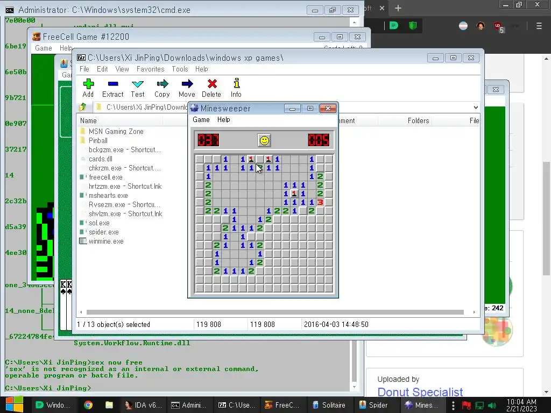Open the Windows Start button
Viewport: 551px width, 413px height.
pyautogui.click(x=15, y=404)
